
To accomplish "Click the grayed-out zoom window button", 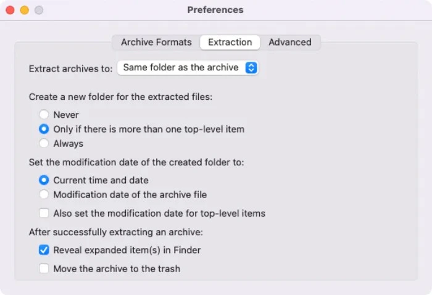I will pos(39,10).
